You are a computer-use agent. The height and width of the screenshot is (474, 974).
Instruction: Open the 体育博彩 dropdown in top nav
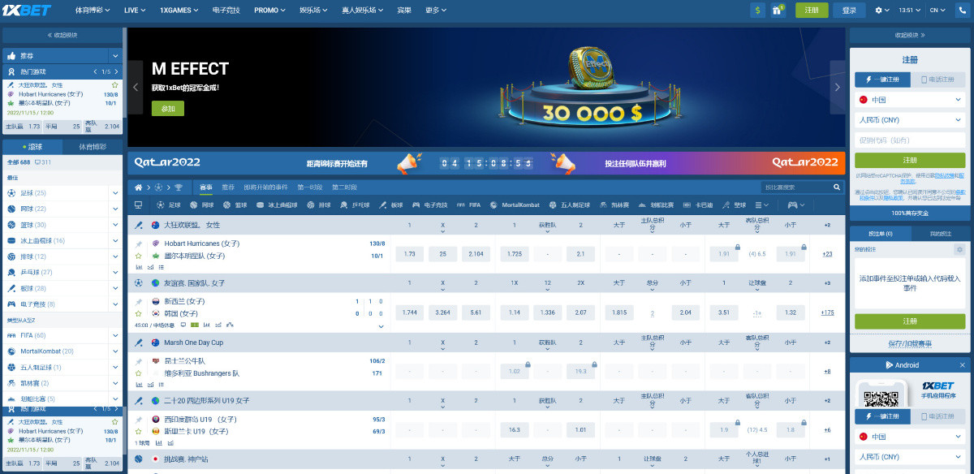[93, 11]
